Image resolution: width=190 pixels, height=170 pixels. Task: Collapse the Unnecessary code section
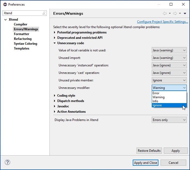(55, 43)
